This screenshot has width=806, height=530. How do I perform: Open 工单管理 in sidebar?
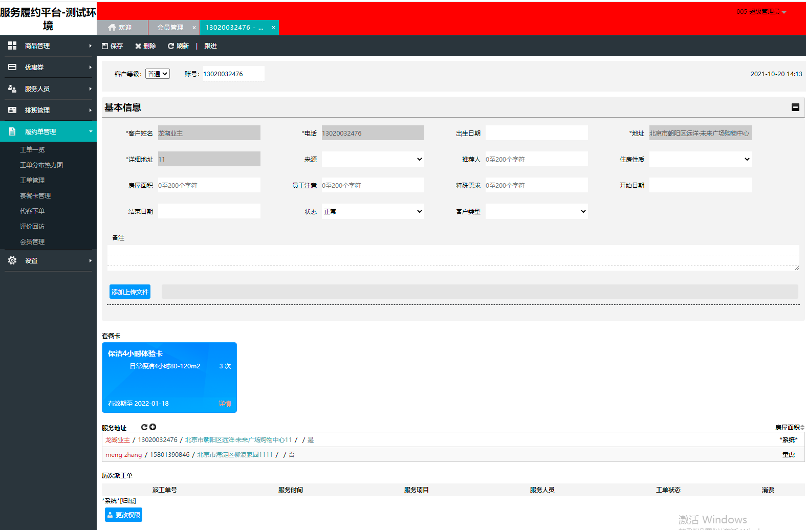coord(32,180)
